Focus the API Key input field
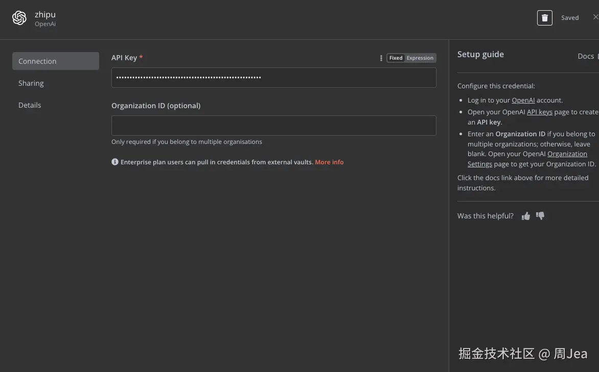The width and height of the screenshot is (599, 372). (x=273, y=78)
